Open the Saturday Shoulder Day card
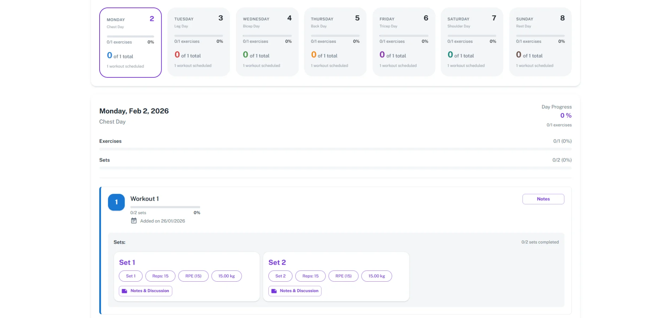 coord(472,42)
